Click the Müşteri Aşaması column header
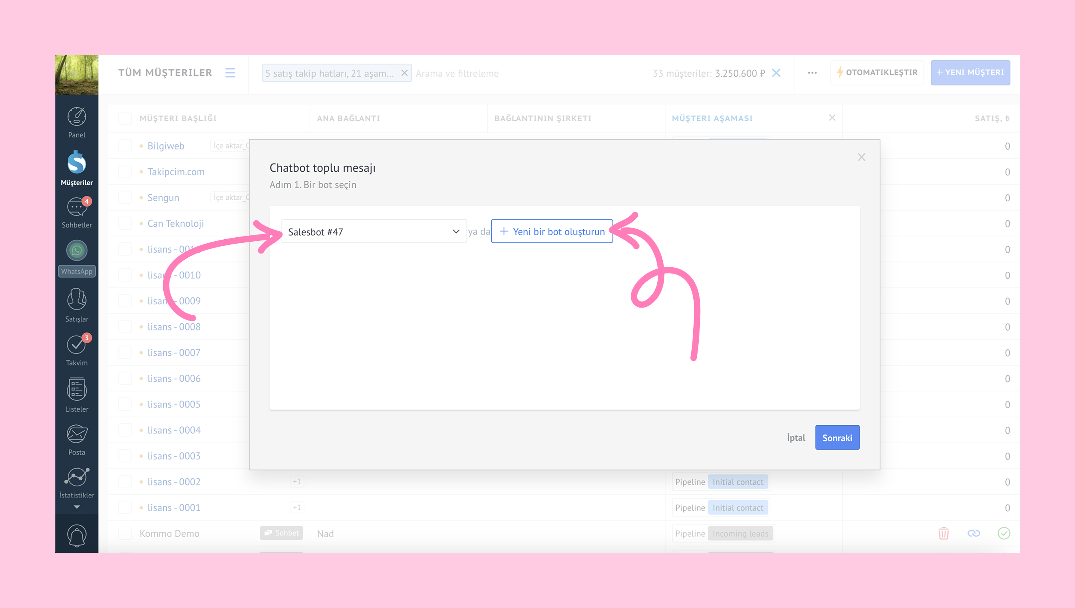Screen dimensions: 1075x608 (x=712, y=118)
